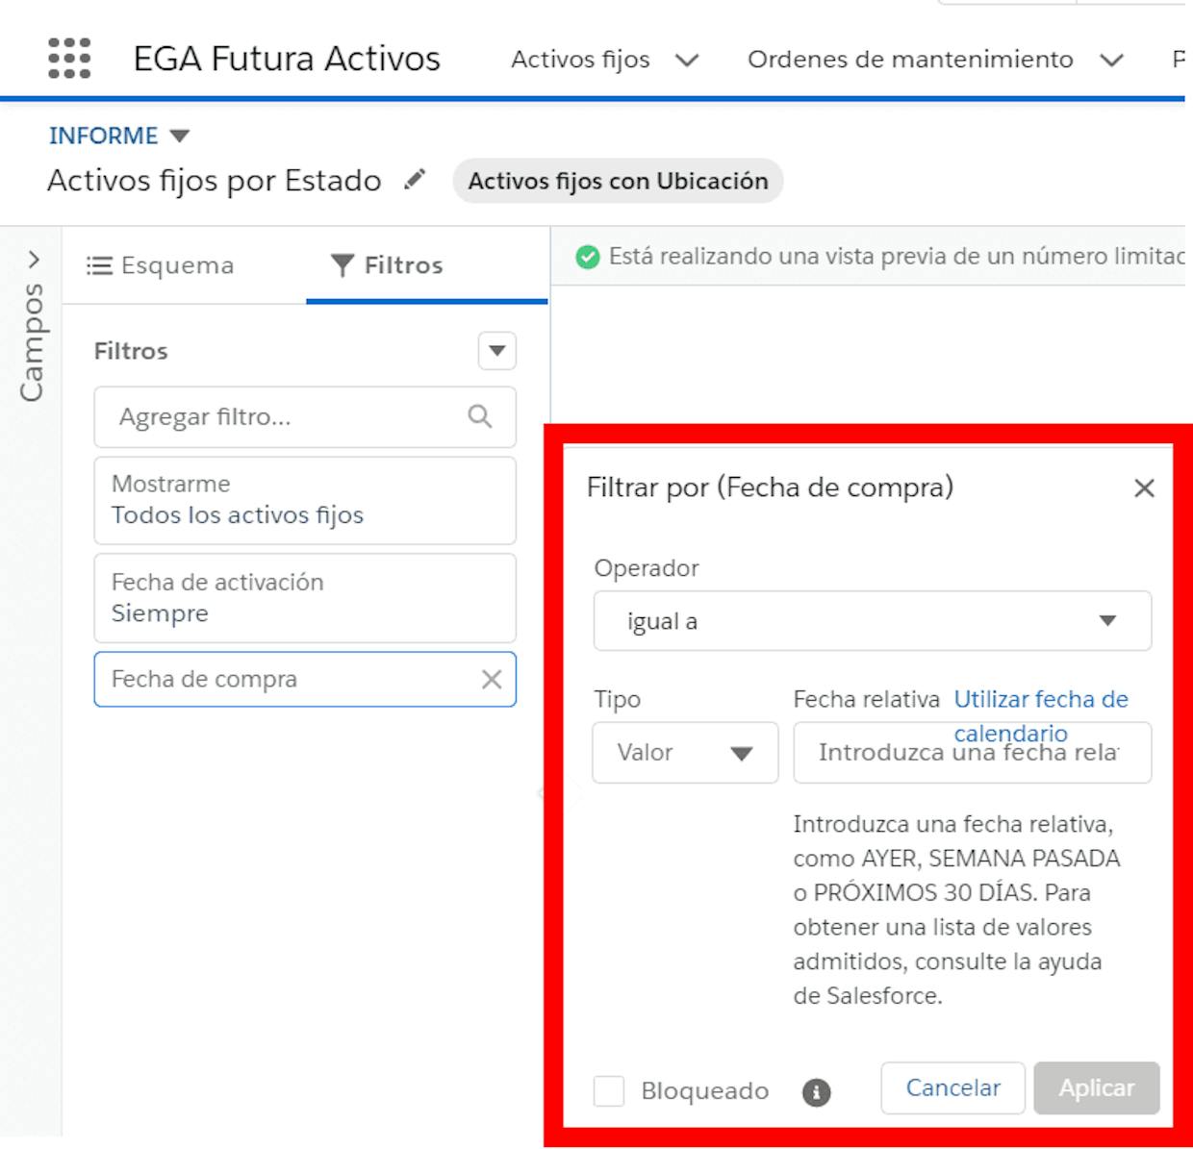The height and width of the screenshot is (1149, 1193).
Task: Click the Agregar filtro search field
Action: click(x=305, y=416)
